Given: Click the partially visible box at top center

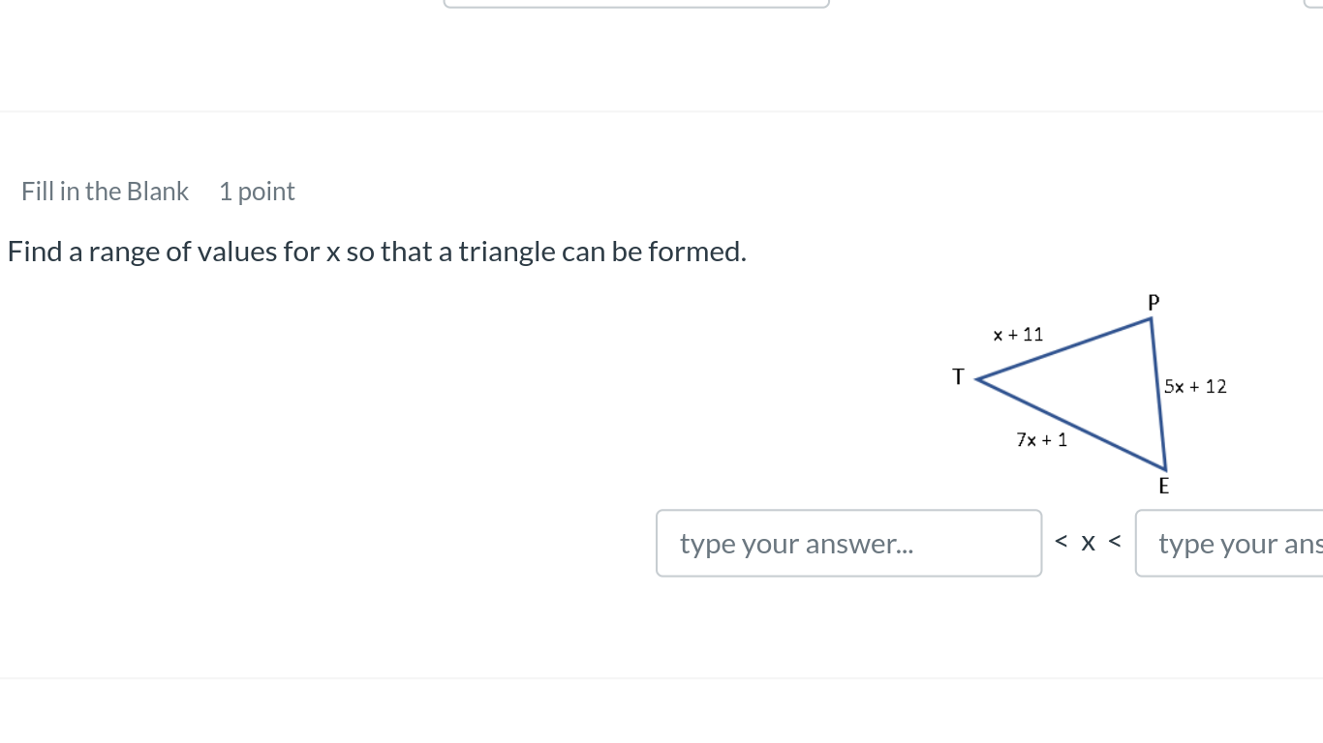Looking at the screenshot, I should tap(636, 4).
